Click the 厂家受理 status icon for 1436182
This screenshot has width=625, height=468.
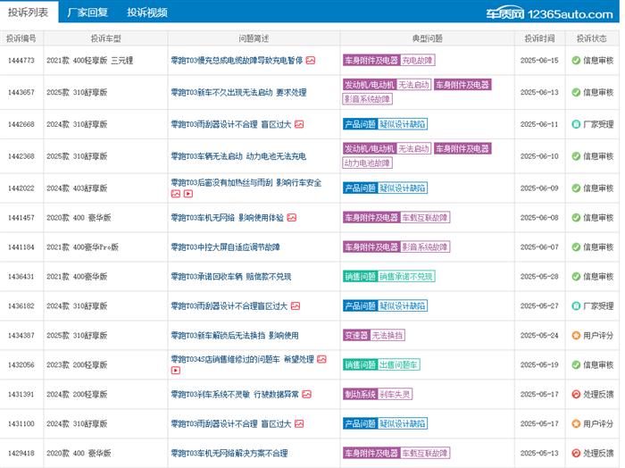(576, 305)
